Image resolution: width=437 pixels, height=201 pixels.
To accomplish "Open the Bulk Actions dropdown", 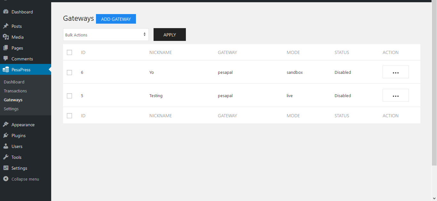I will pos(106,35).
